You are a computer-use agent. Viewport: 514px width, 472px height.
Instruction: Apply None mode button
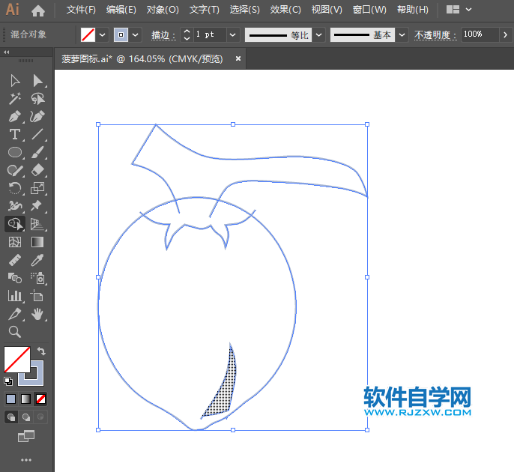pyautogui.click(x=40, y=399)
